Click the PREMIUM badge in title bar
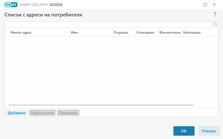Image resolution: width=223 pixels, height=139 pixels. point(56,5)
